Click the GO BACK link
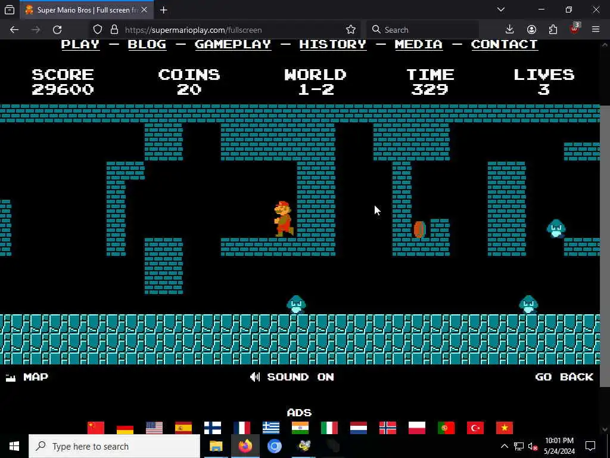 click(x=564, y=377)
